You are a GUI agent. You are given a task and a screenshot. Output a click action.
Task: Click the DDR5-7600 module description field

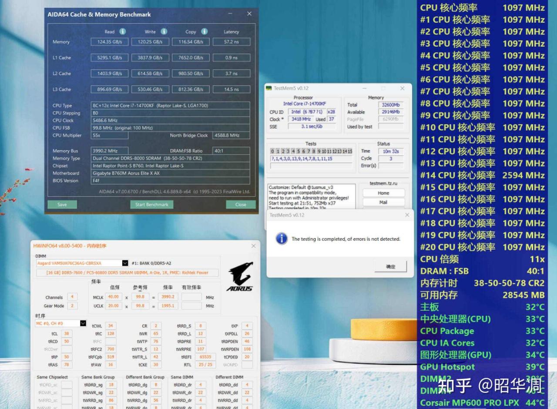tap(128, 273)
